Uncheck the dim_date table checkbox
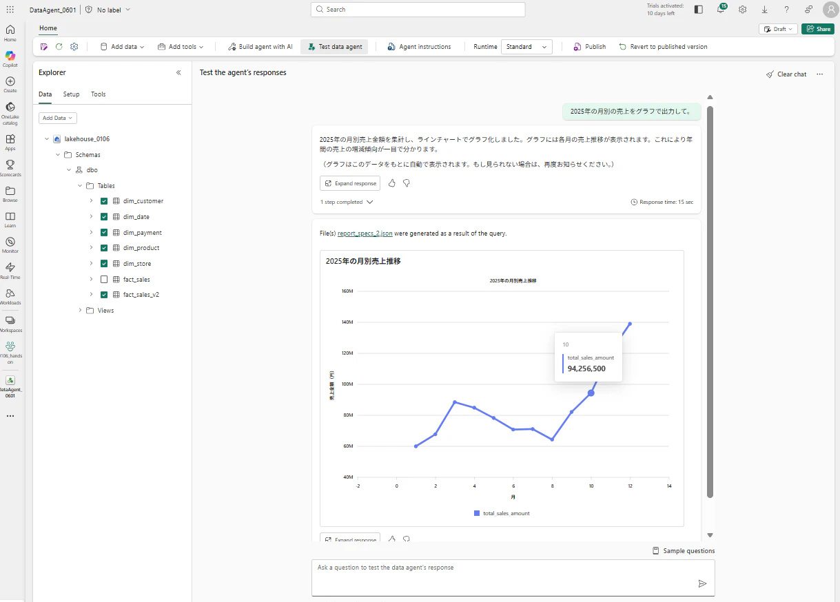 click(x=104, y=216)
